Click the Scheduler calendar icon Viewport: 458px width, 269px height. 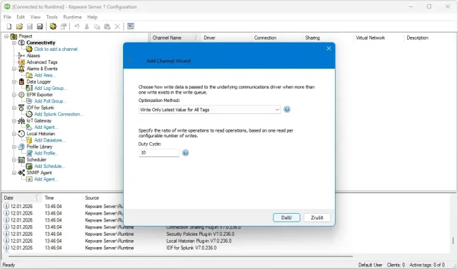click(x=21, y=160)
